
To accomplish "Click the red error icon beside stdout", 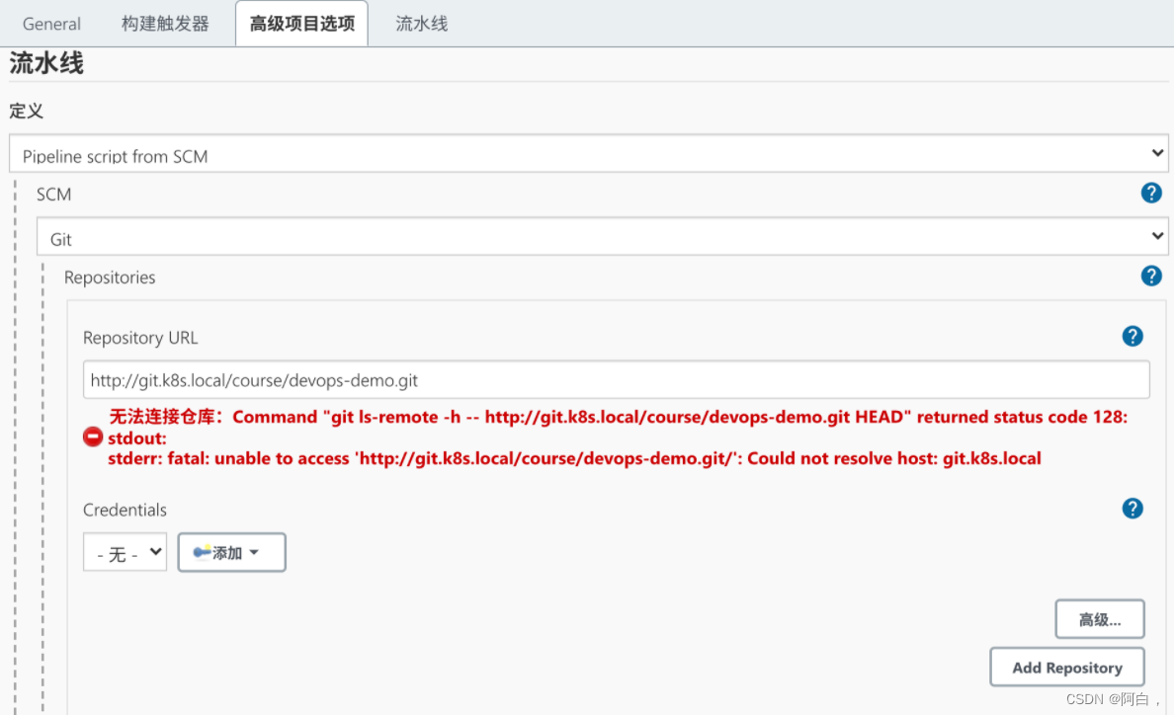I will coord(93,437).
